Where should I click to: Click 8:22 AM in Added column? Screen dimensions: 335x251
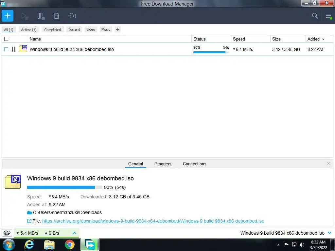coord(315,49)
